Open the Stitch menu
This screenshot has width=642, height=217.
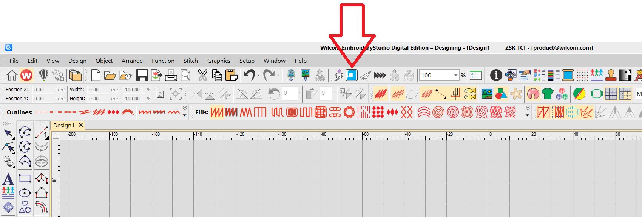[190, 61]
